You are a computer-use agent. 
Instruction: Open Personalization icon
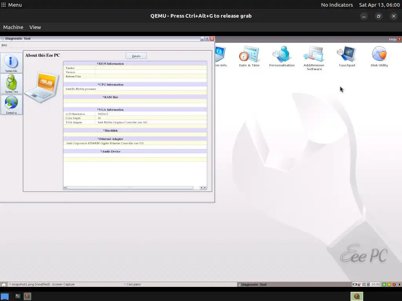tap(282, 56)
